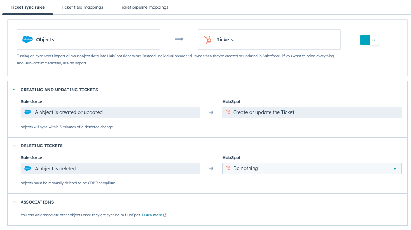
Task: Click the 'A object is created or updated' field
Action: click(x=110, y=112)
